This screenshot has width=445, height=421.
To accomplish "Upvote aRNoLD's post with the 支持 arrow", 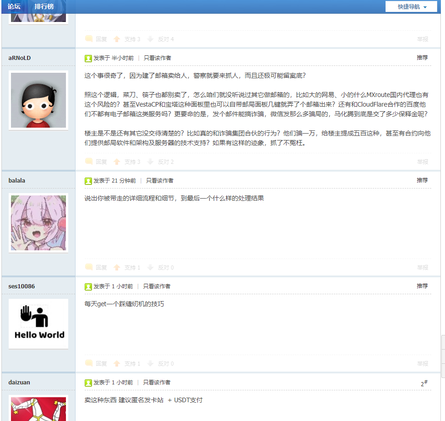I will click(x=117, y=162).
